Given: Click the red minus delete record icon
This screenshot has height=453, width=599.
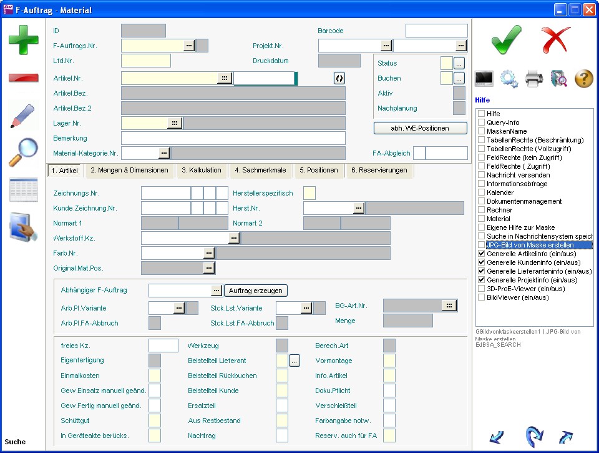Looking at the screenshot, I should point(23,78).
